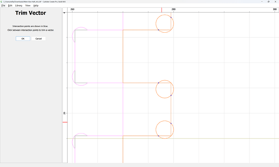Open the Library menu

pyautogui.click(x=19, y=6)
